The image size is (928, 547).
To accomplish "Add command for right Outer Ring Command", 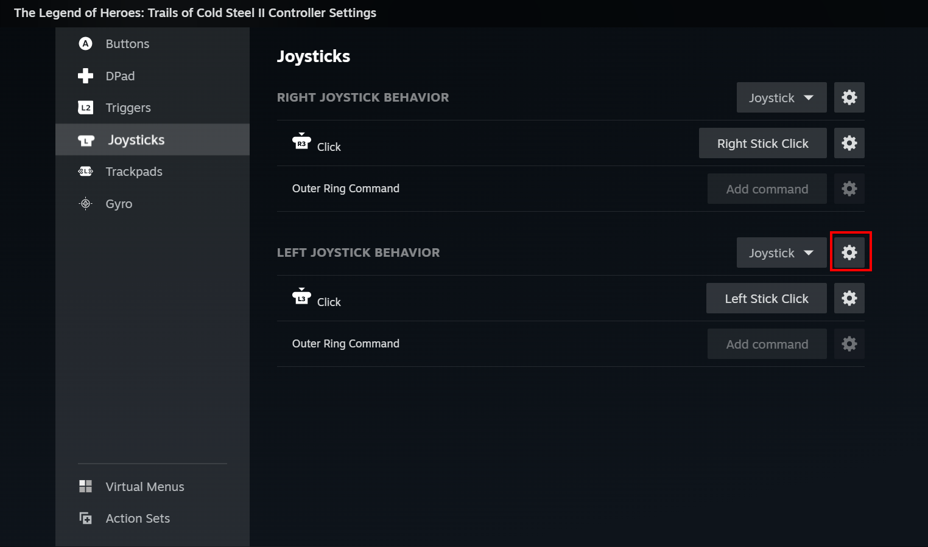I will click(x=767, y=189).
